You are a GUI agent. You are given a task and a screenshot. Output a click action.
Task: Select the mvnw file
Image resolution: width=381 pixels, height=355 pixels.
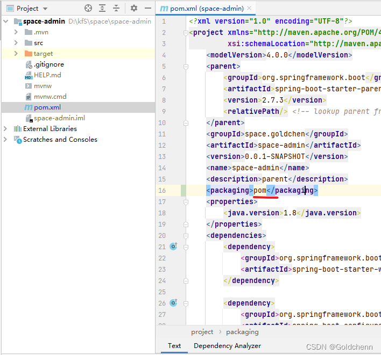coord(43,86)
